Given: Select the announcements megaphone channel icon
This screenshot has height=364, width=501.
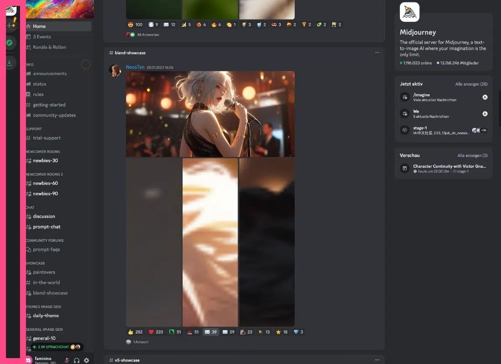Looking at the screenshot, I should (x=28, y=73).
